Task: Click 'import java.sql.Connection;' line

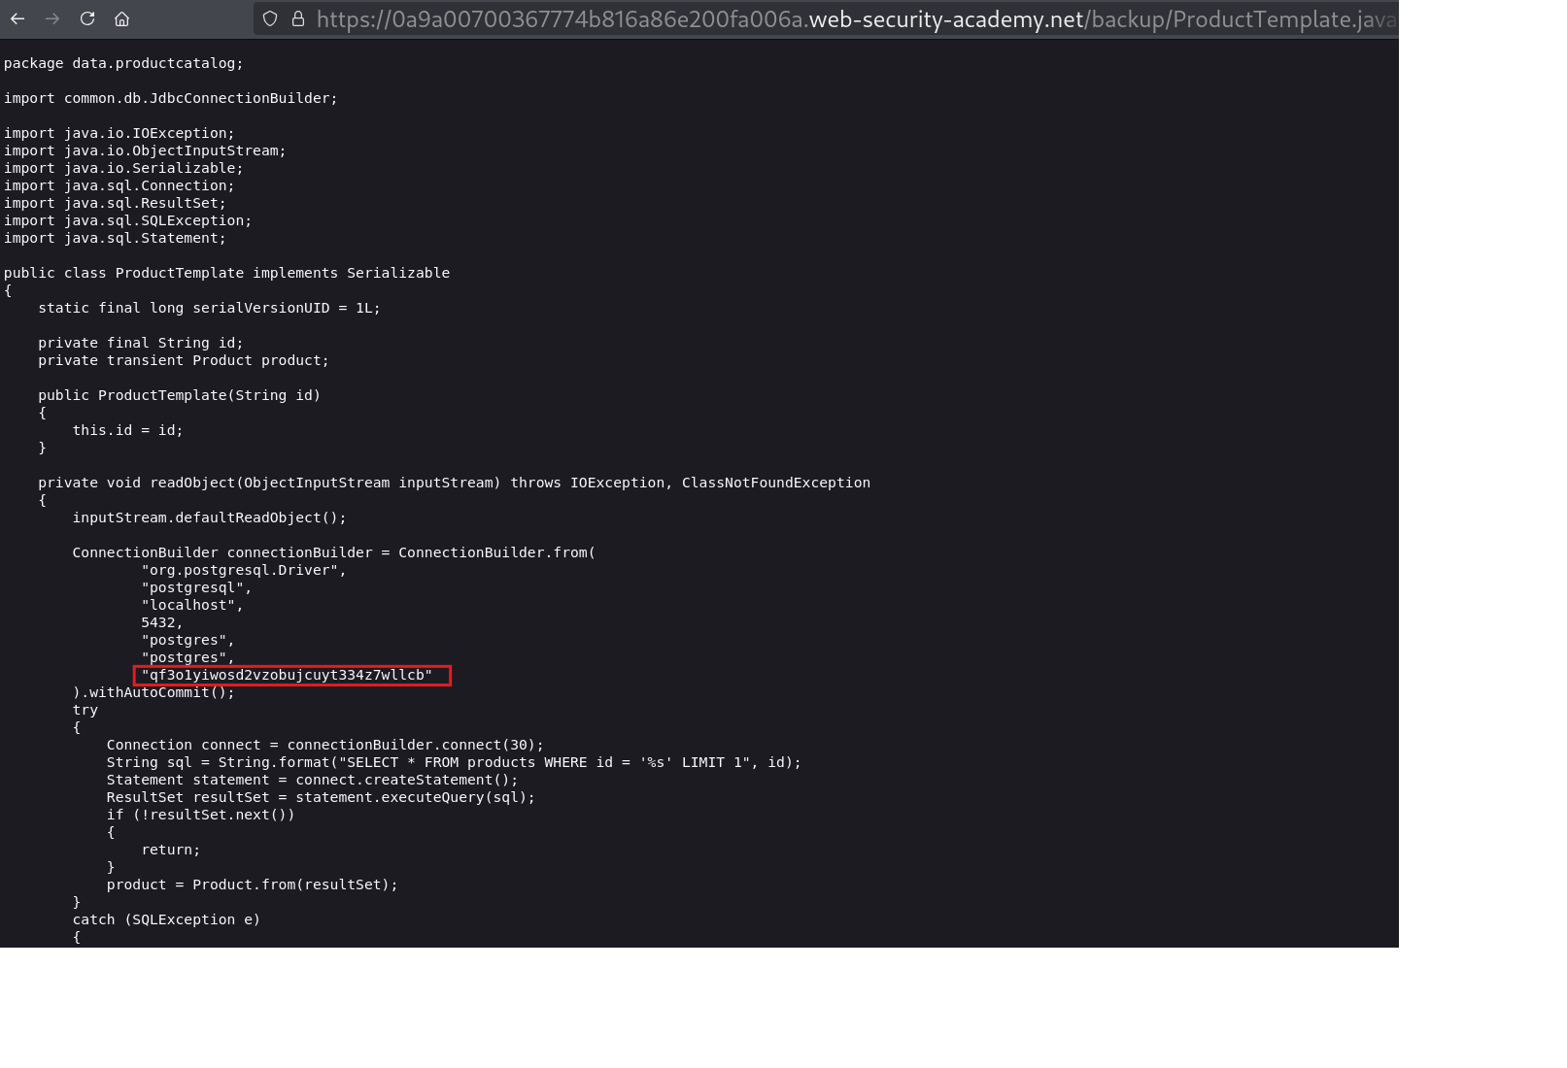Action: 119,185
